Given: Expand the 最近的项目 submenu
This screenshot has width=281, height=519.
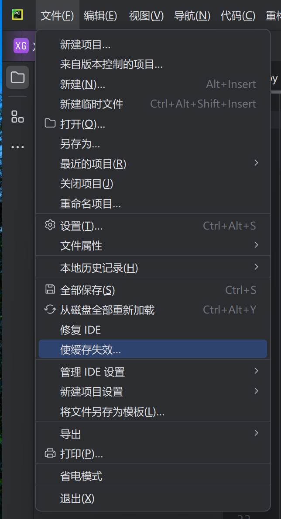Looking at the screenshot, I should coord(153,163).
